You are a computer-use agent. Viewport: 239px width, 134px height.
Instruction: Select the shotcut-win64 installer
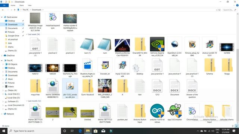click(x=209, y=44)
